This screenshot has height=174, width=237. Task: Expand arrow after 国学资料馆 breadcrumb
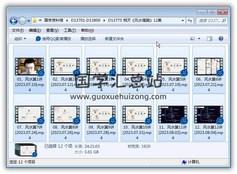pyautogui.click(x=67, y=20)
